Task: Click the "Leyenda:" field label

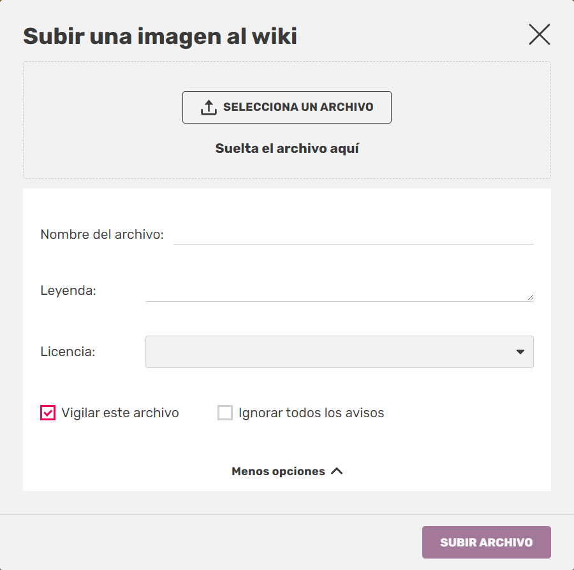Action: (68, 290)
